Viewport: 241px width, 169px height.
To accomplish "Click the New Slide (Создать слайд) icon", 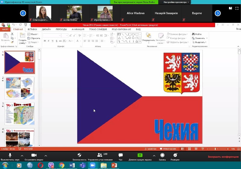I will click(x=22, y=36).
